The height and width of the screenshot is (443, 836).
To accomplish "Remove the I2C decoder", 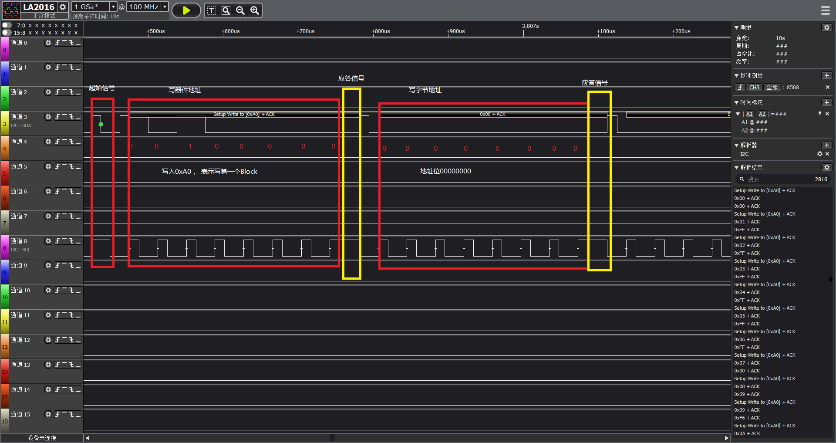I will (x=827, y=154).
